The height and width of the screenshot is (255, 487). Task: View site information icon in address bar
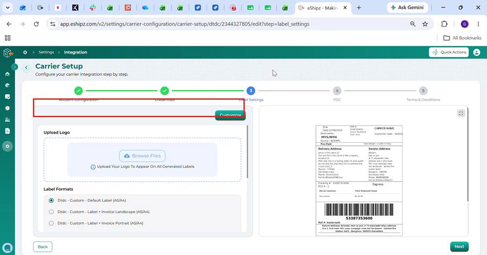(x=53, y=24)
